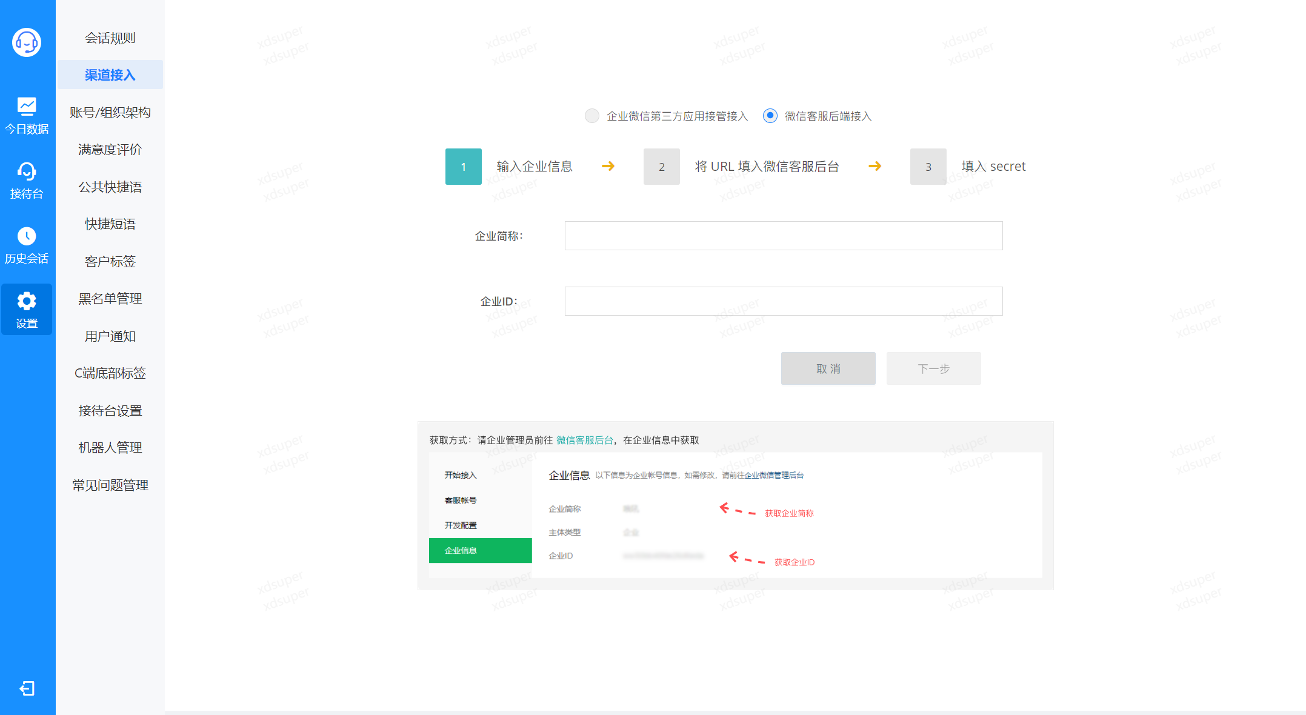Open 快捷短语 menu item
Image resolution: width=1306 pixels, height=715 pixels.
coord(110,224)
